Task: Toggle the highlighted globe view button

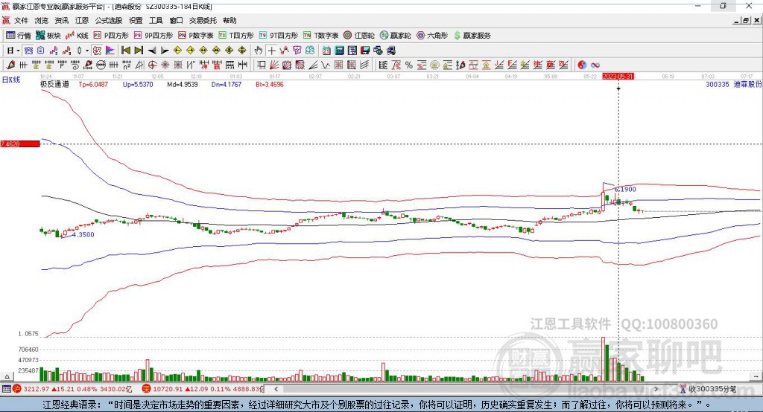Action: point(28,51)
